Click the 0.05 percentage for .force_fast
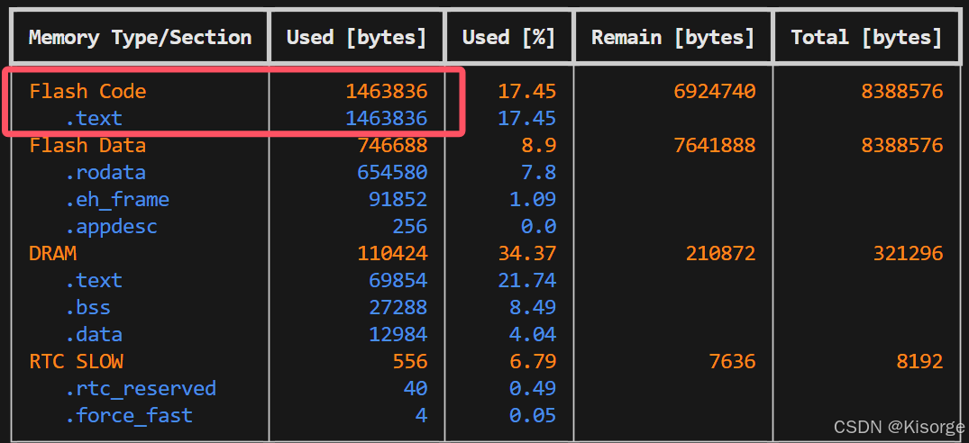969x443 pixels. (x=533, y=415)
